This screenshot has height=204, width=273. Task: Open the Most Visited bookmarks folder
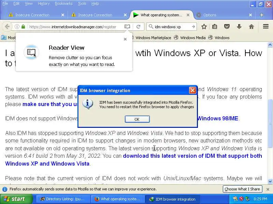click(8, 38)
